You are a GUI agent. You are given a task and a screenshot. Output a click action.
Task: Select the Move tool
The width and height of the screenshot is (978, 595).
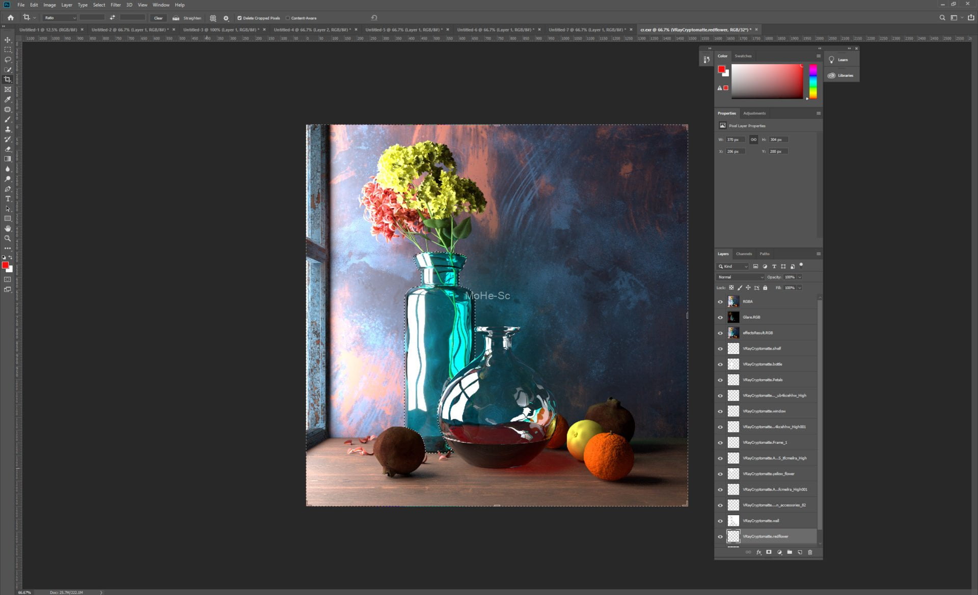(x=8, y=40)
